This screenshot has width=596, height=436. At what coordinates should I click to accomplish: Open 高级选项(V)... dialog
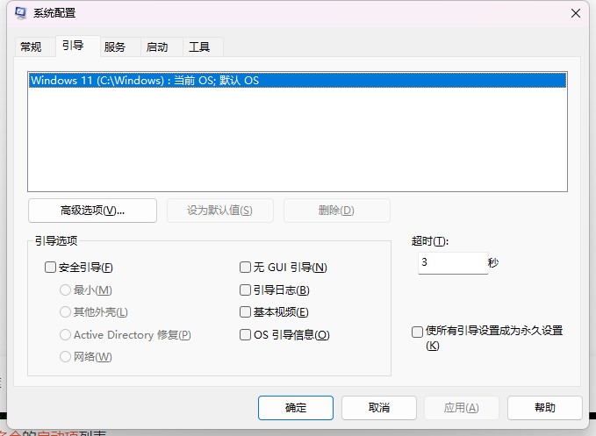click(x=92, y=210)
